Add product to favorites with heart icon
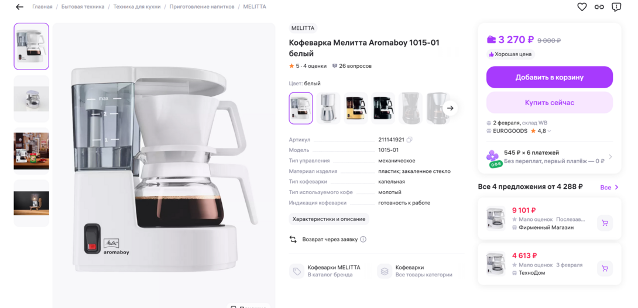 pos(582,7)
